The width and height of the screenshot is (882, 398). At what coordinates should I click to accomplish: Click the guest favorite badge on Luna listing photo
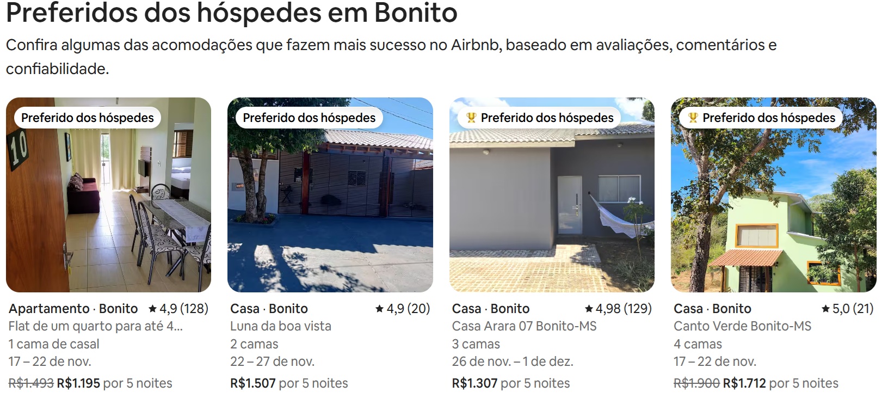coord(309,118)
